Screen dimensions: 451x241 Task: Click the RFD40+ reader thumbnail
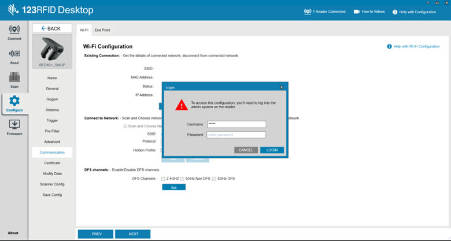(52, 51)
